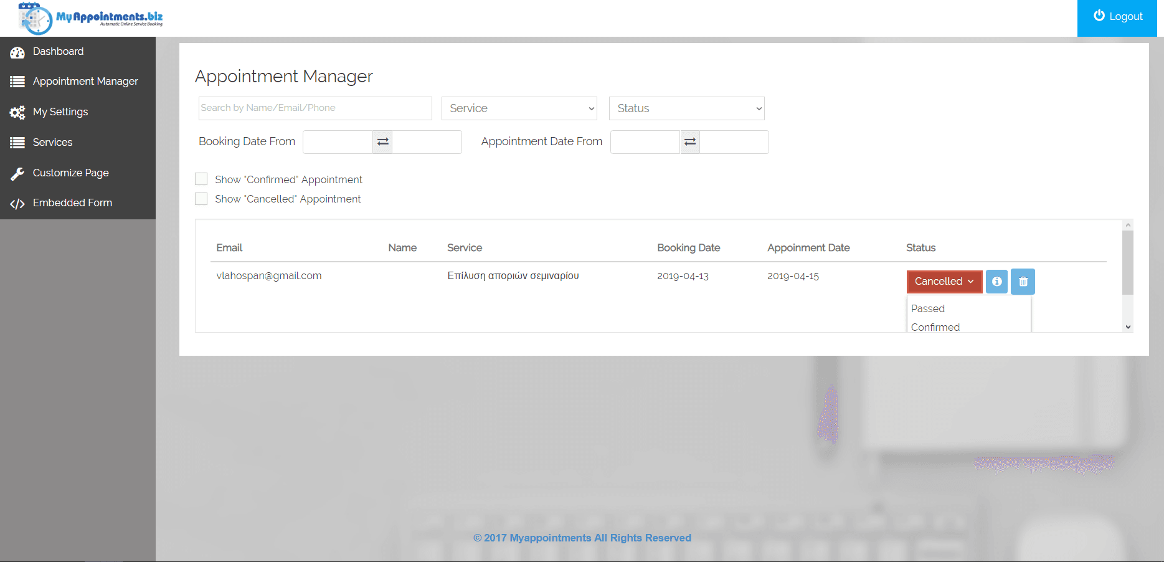The height and width of the screenshot is (562, 1164).
Task: Click the 2017 Myappointments footer text
Action: 582,538
